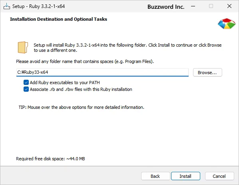
Task: Minimize the Ruby Setup window
Action: coord(193,6)
